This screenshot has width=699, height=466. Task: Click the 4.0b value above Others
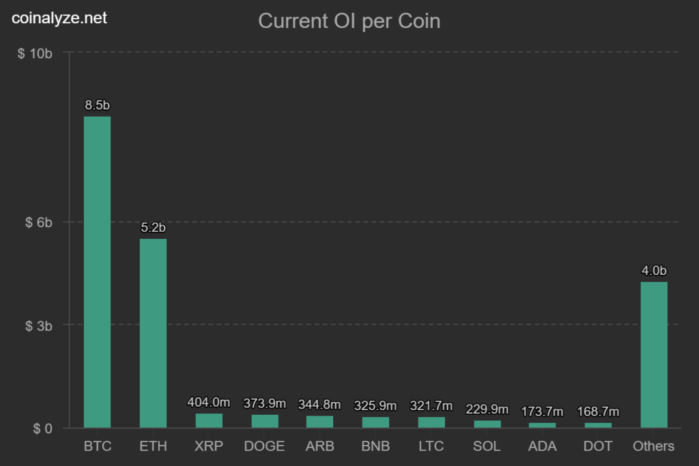coord(654,271)
